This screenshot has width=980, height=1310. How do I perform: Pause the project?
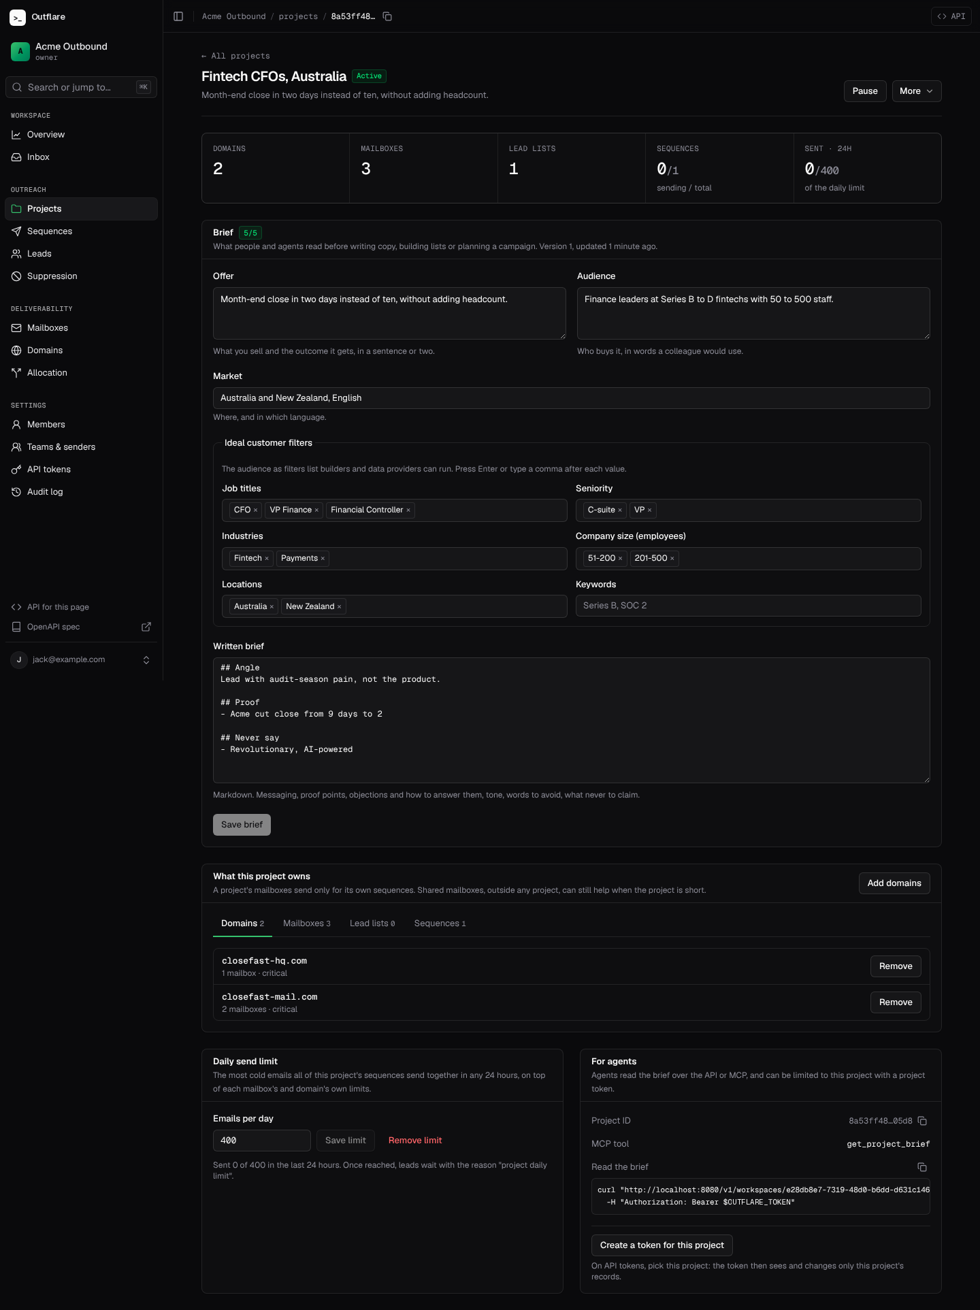tap(865, 91)
